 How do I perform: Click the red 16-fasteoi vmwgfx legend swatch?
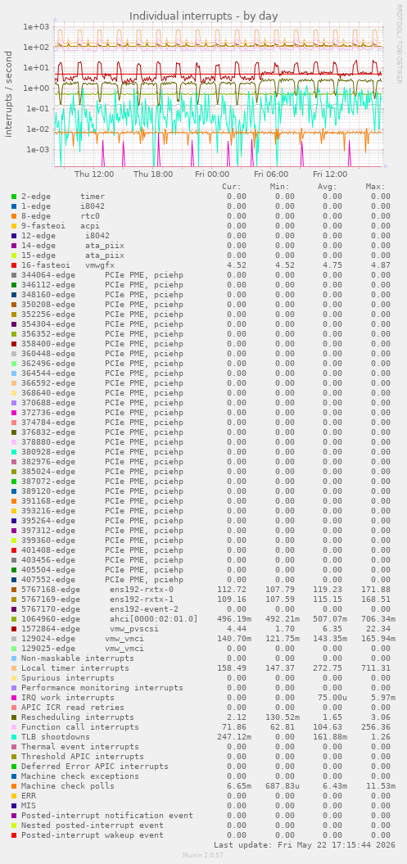click(14, 265)
